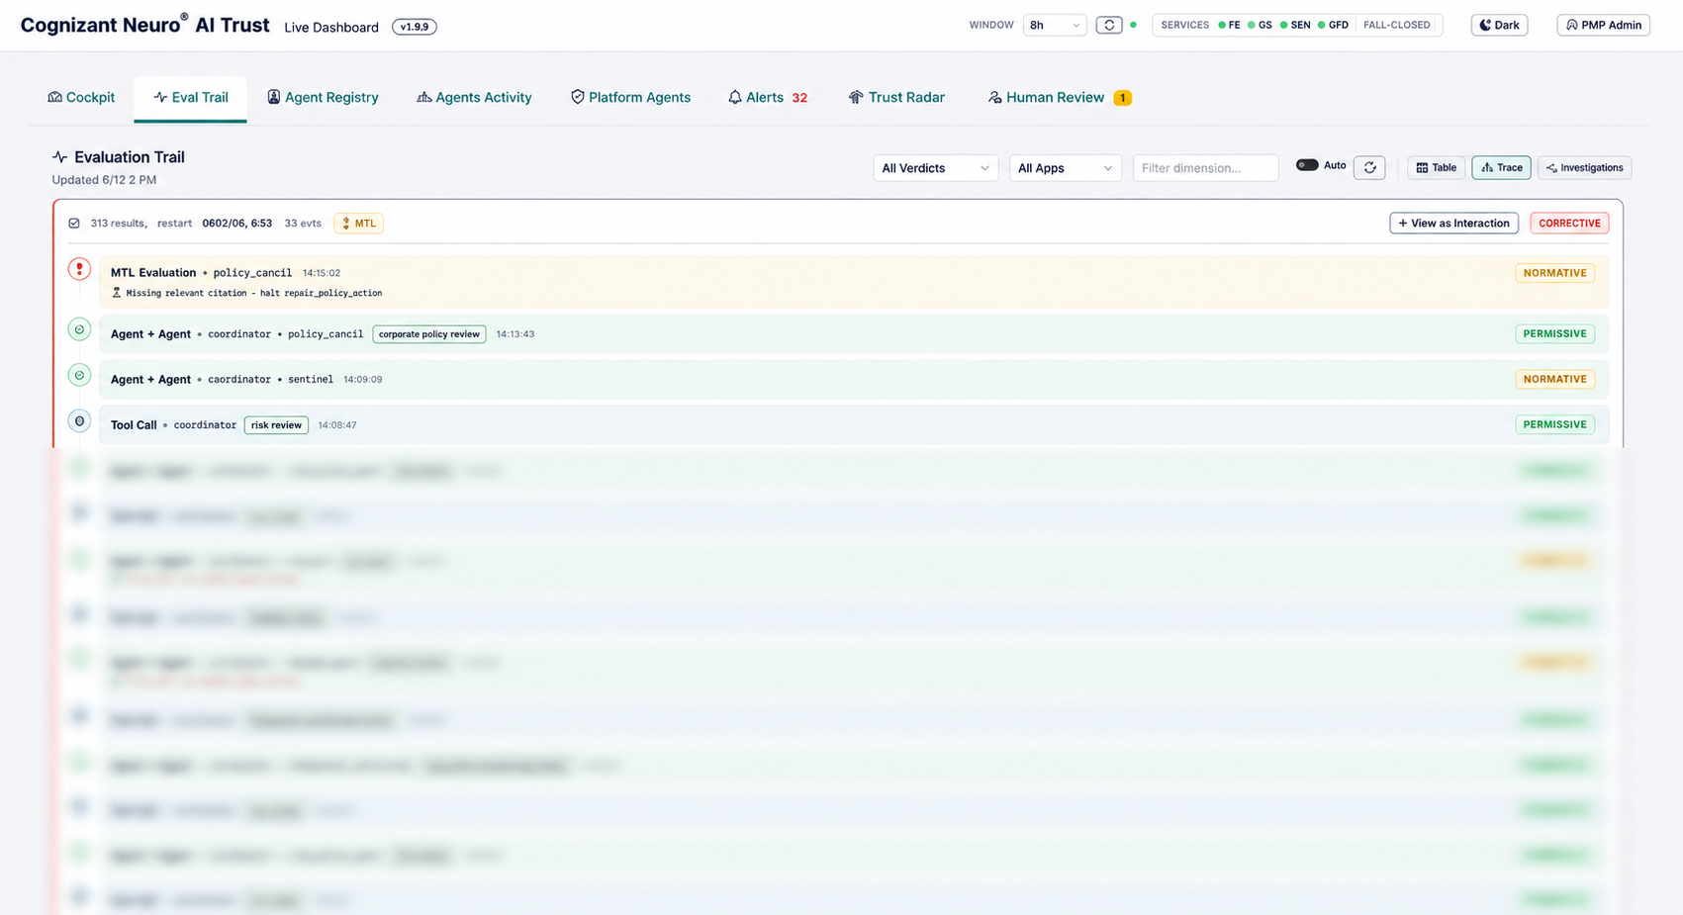
Task: Click the corporate policy review tag
Action: click(x=428, y=334)
